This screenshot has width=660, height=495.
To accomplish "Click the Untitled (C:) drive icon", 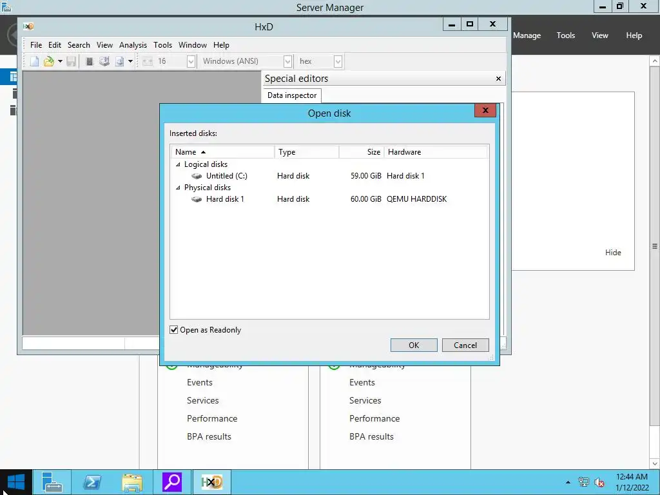I will point(197,176).
